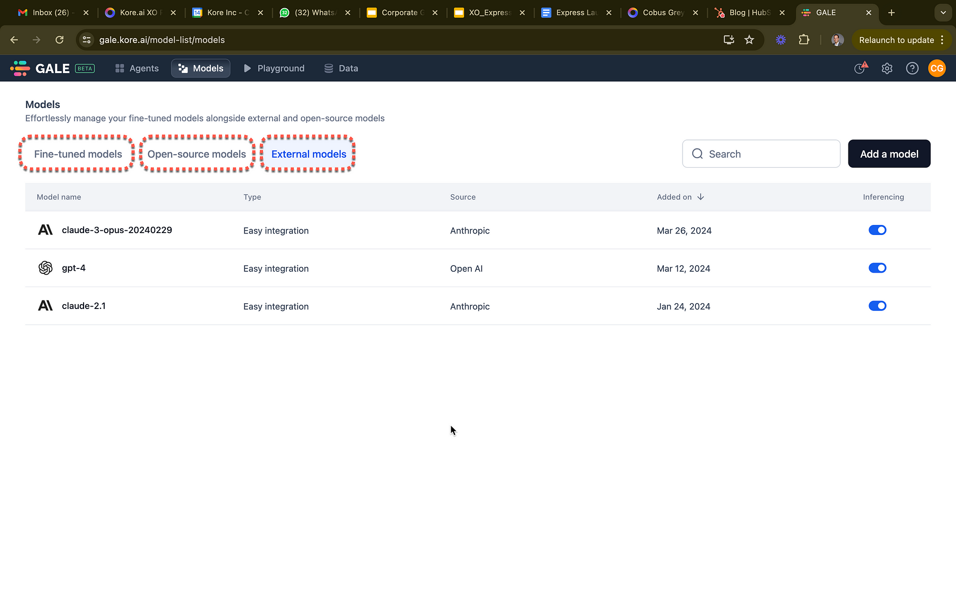956x597 pixels.
Task: Open GALE settings gear icon
Action: tap(887, 68)
